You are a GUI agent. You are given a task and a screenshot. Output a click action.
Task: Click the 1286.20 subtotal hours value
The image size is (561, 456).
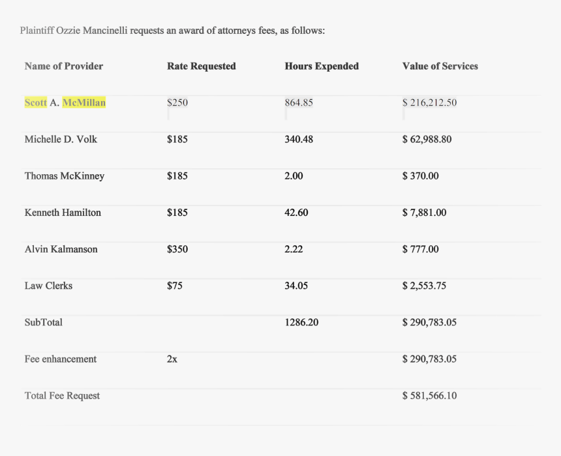[x=301, y=322]
